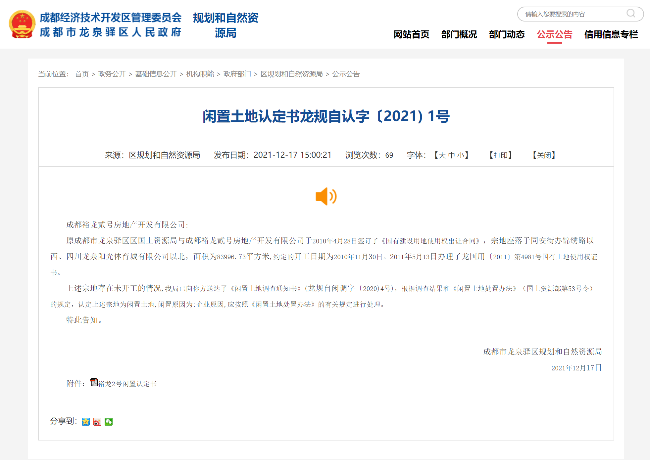Click the PDF attachment icon
The width and height of the screenshot is (650, 460).
tap(94, 383)
